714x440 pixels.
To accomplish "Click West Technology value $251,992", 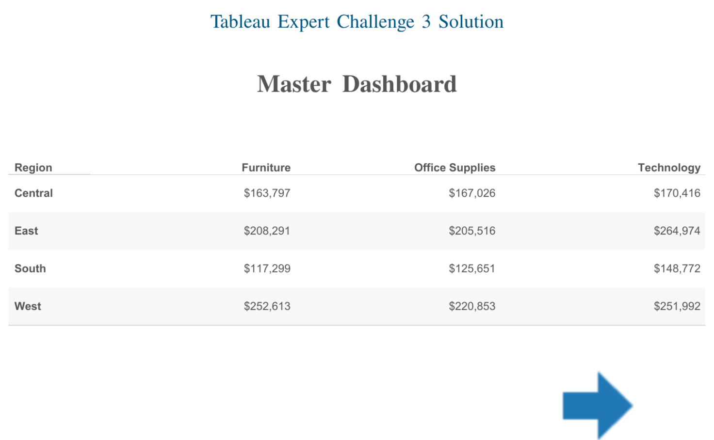I will 677,306.
